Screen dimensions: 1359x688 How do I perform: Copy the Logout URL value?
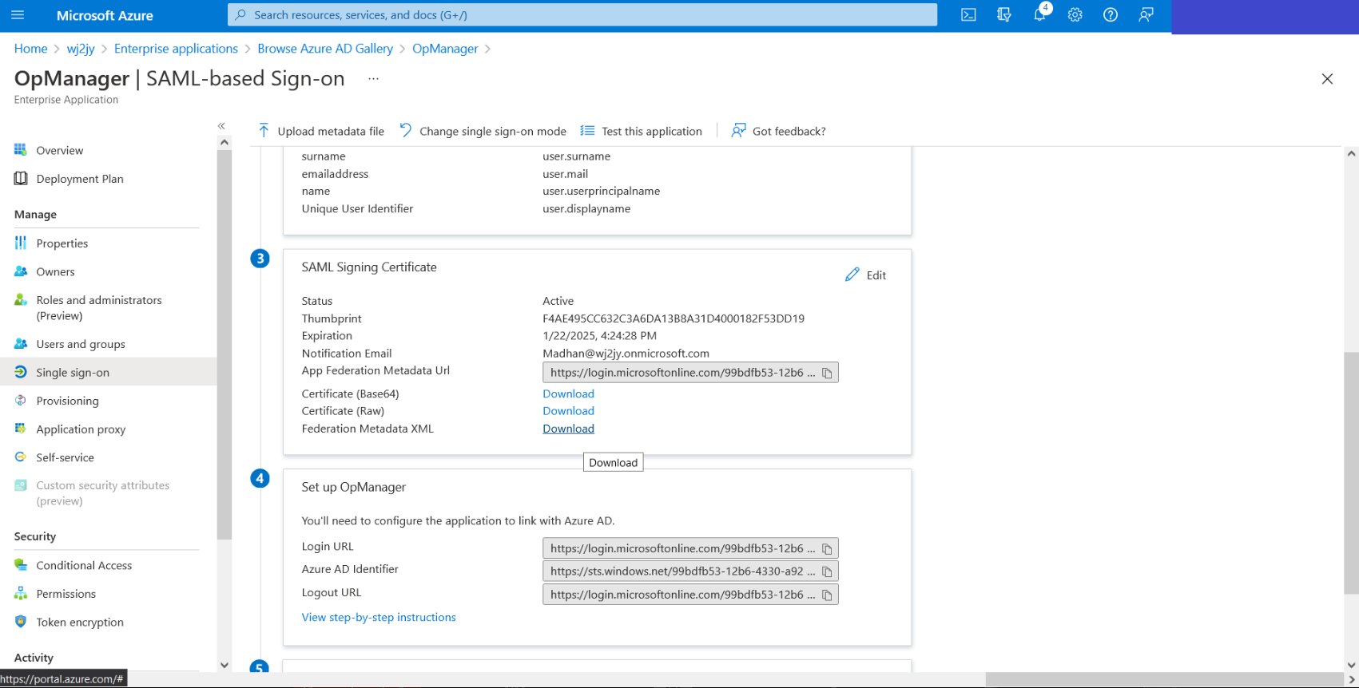827,595
